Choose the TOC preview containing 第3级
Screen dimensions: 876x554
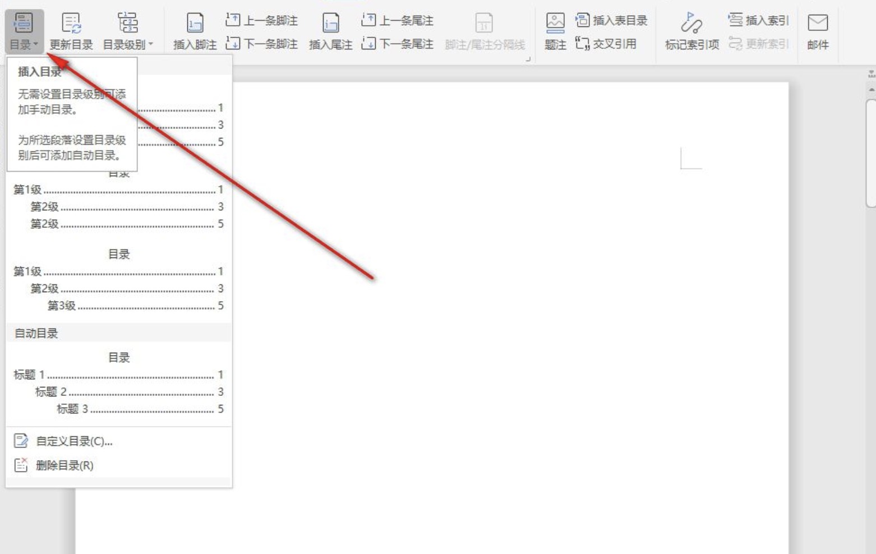[118, 280]
